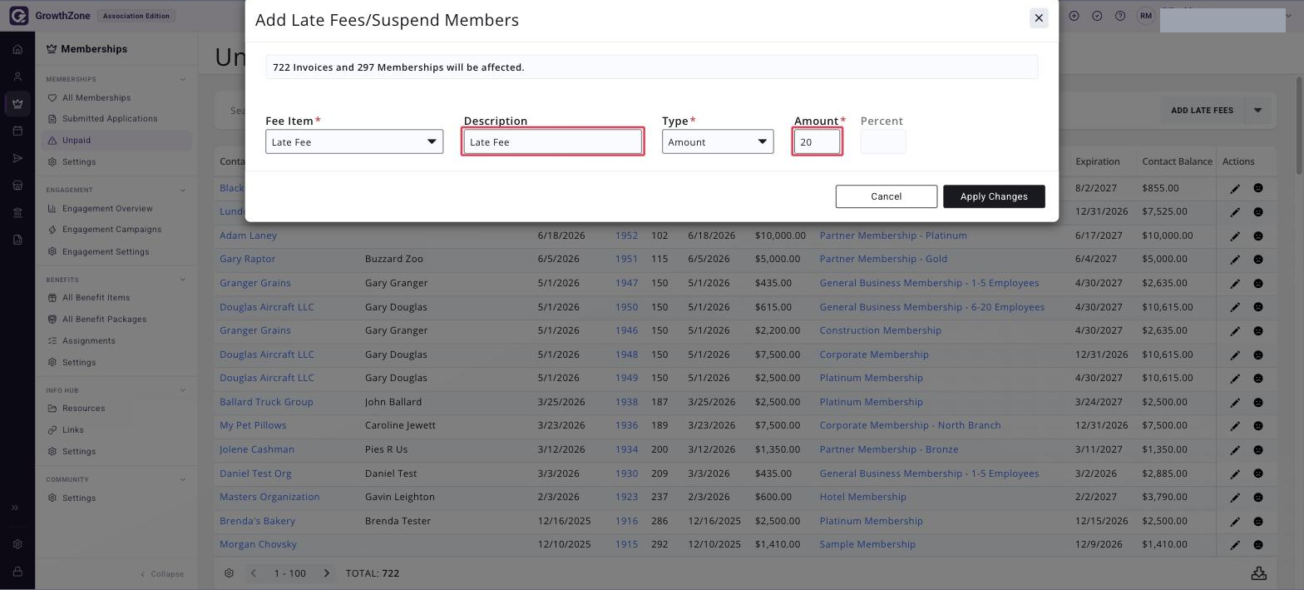Sort by Contact Balance column header
The image size is (1304, 590).
[1177, 161]
